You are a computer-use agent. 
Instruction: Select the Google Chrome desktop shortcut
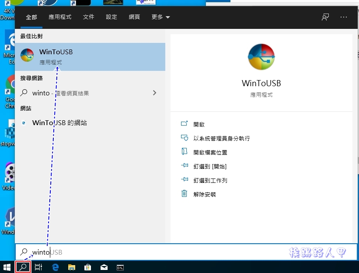coord(9,91)
